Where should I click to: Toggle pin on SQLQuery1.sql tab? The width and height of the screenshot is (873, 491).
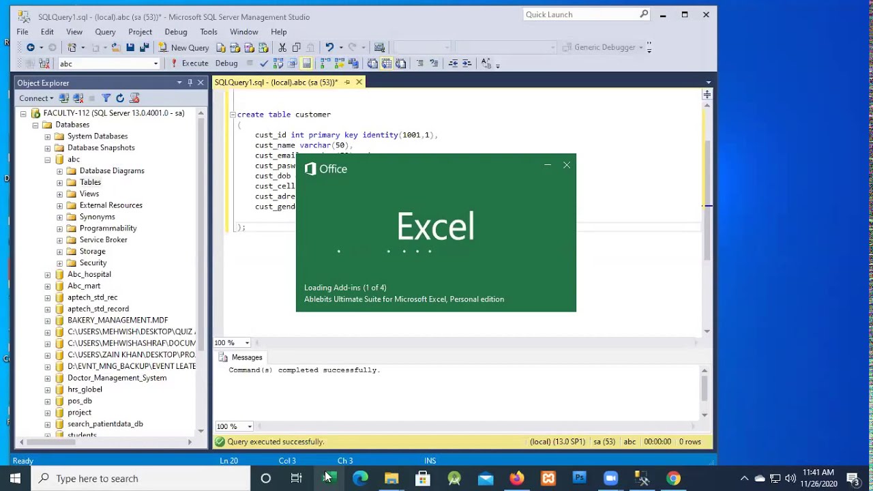click(346, 82)
